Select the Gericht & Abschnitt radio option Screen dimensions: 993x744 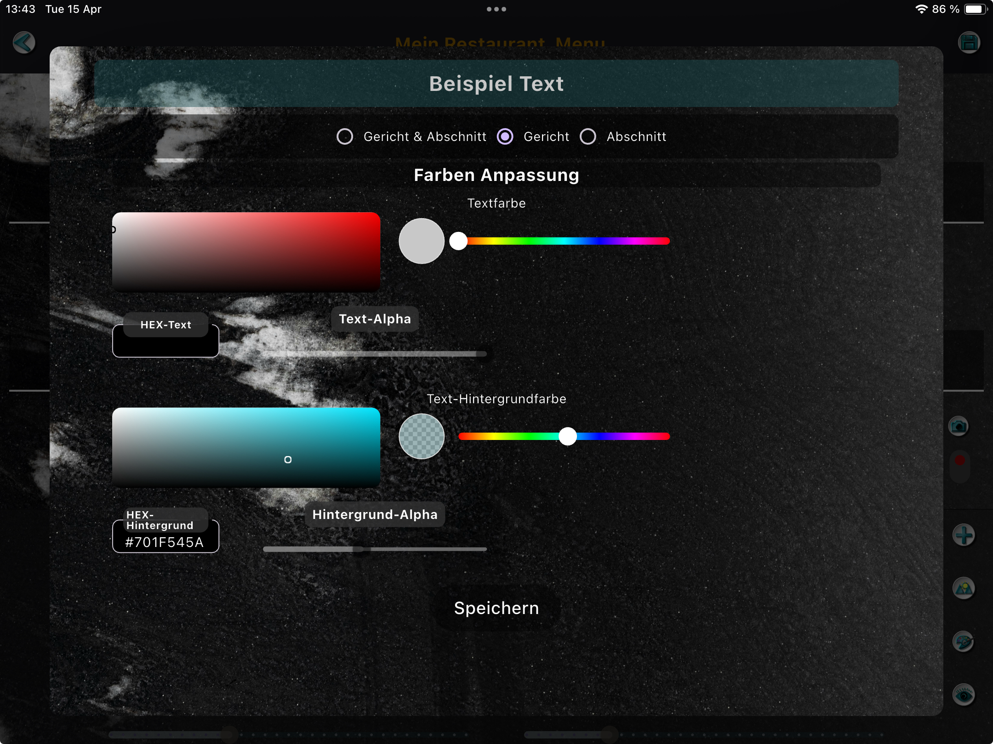click(345, 136)
